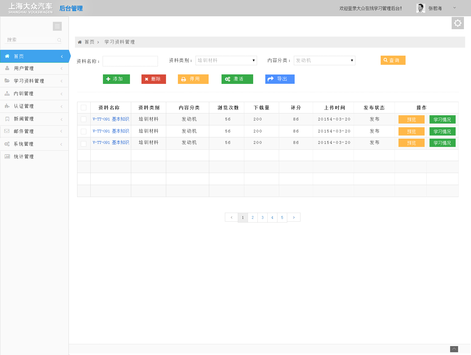Click 预览 in the second row
This screenshot has height=355, width=471.
[x=411, y=132]
